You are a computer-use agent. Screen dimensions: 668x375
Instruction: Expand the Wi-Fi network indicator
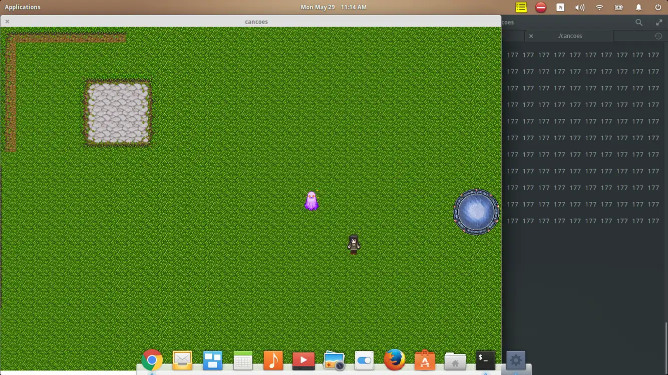pyautogui.click(x=599, y=7)
